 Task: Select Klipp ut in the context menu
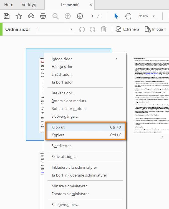(x=85, y=127)
